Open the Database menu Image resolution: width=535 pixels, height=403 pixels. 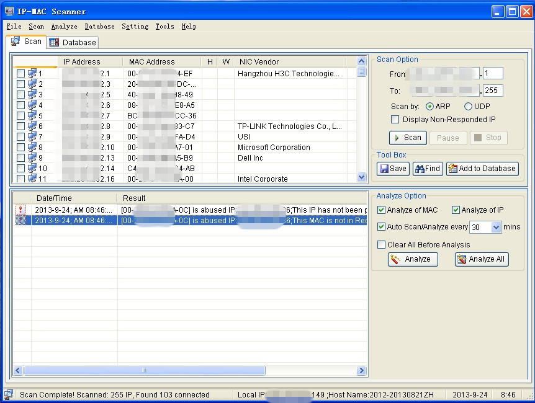point(100,26)
